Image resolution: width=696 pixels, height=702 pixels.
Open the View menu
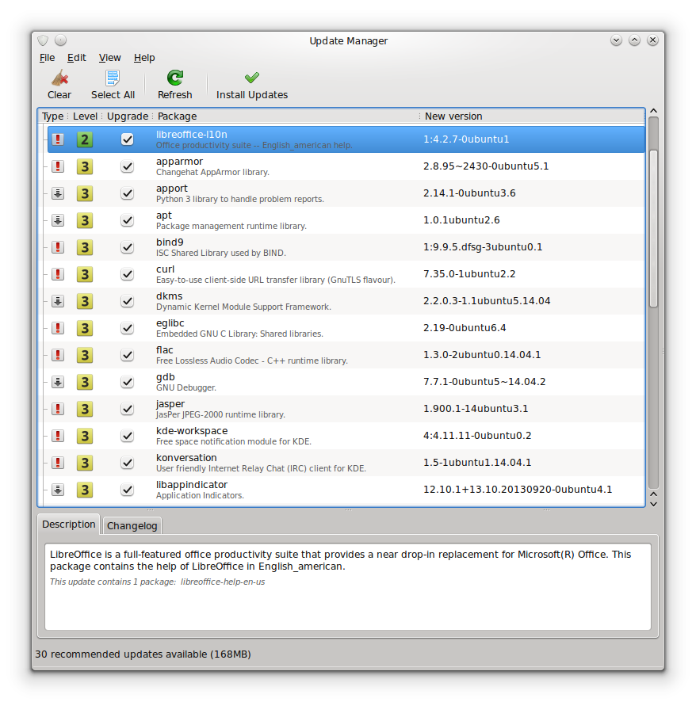[109, 58]
